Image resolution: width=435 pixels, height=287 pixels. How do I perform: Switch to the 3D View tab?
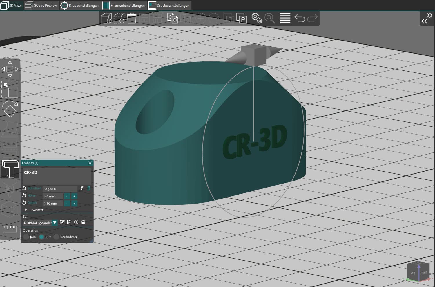tap(12, 6)
